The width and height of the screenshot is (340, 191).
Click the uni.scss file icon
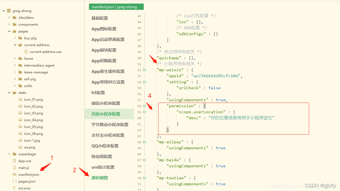15,188
